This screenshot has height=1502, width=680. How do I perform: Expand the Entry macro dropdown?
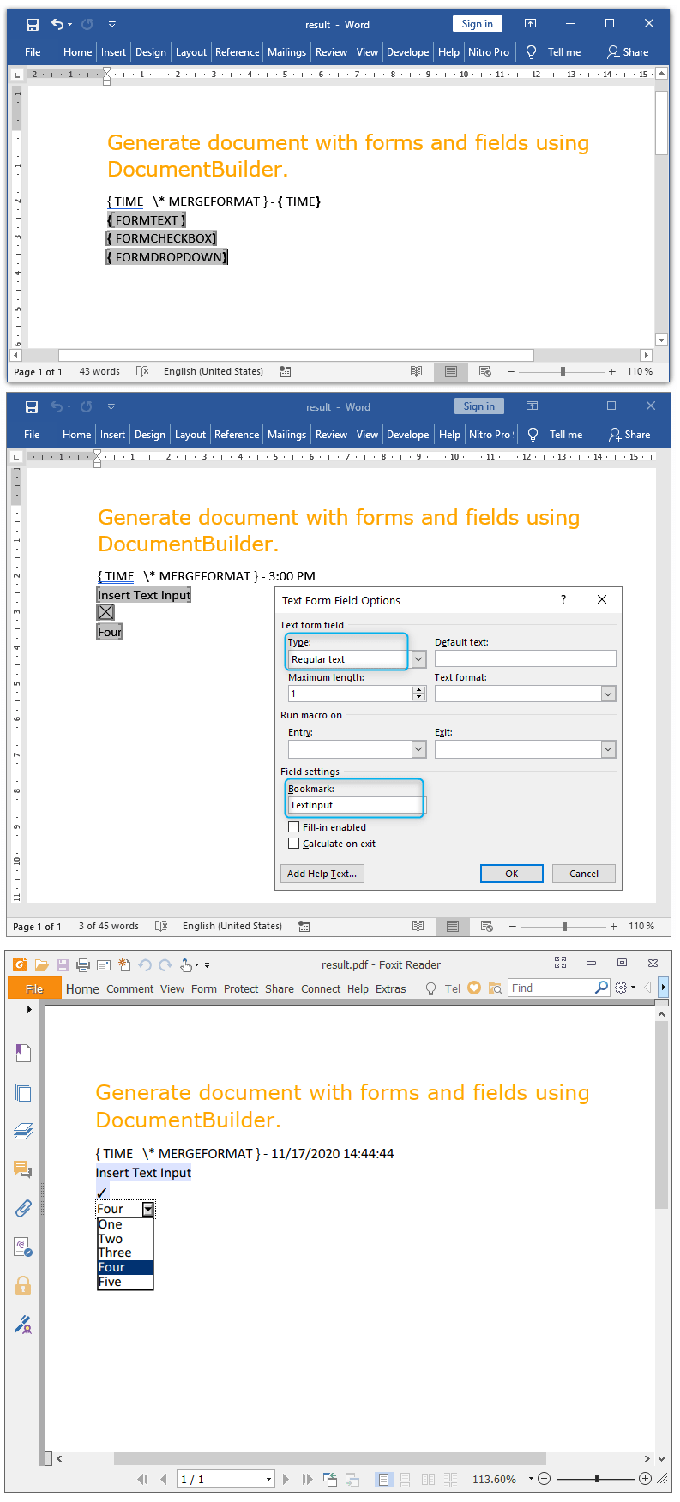pos(418,749)
